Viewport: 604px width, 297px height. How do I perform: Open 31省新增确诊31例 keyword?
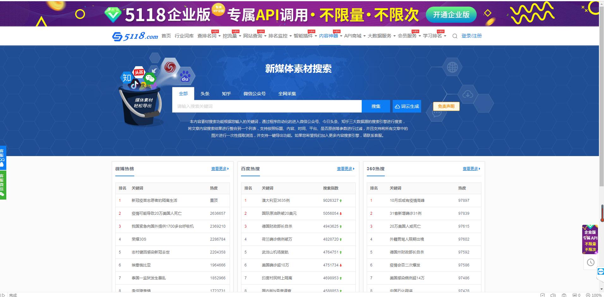[x=406, y=213]
